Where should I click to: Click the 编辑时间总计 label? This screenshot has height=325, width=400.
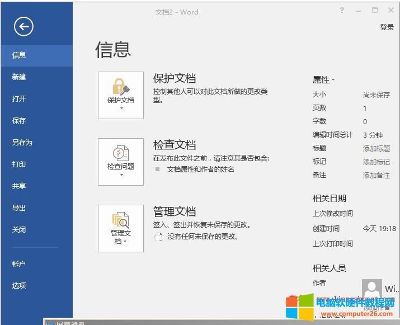coord(333,135)
